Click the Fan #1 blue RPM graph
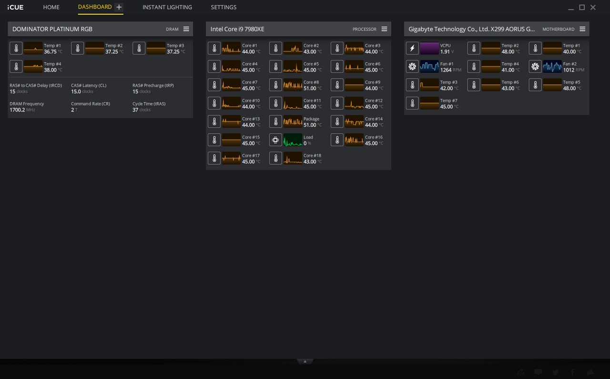 pos(429,67)
